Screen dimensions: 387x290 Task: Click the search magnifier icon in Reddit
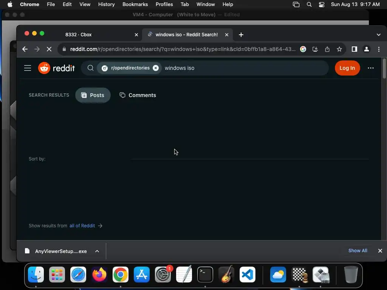tap(90, 68)
